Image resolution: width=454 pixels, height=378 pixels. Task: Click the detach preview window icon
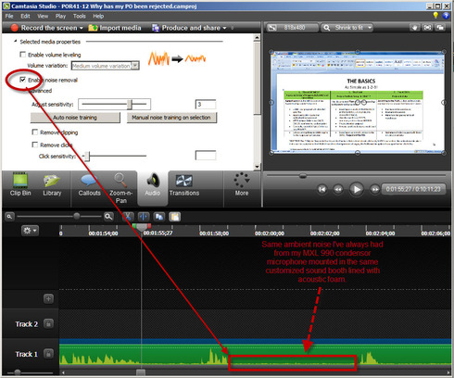[440, 28]
